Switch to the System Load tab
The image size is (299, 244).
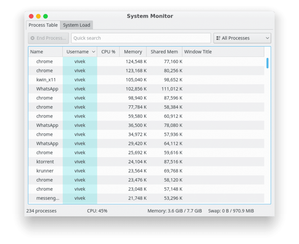point(76,25)
